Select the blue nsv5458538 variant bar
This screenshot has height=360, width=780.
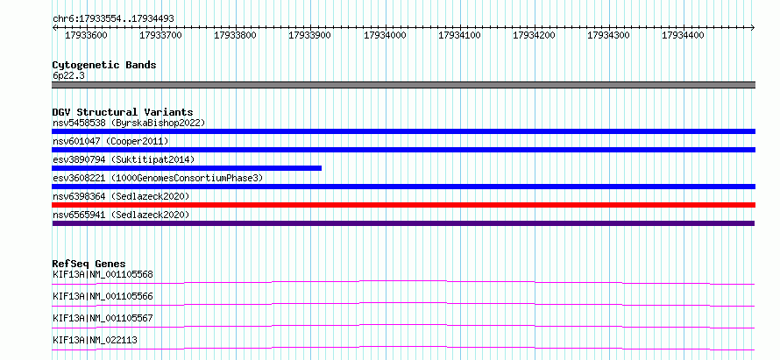[x=403, y=131]
